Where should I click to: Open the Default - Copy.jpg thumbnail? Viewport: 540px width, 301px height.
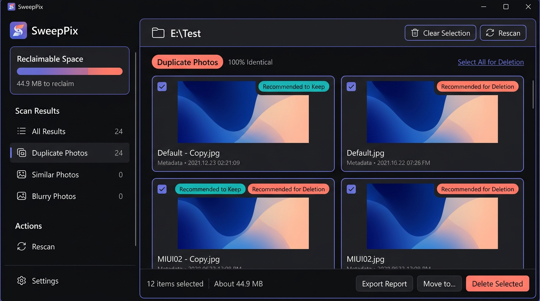243,112
